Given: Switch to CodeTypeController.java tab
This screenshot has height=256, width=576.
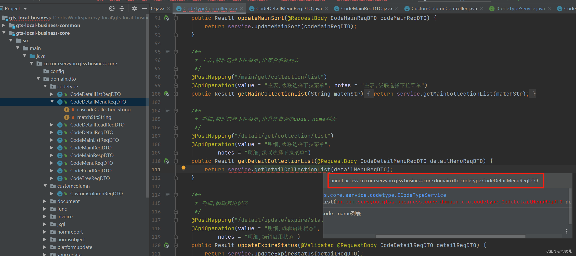Looking at the screenshot, I should pos(210,8).
